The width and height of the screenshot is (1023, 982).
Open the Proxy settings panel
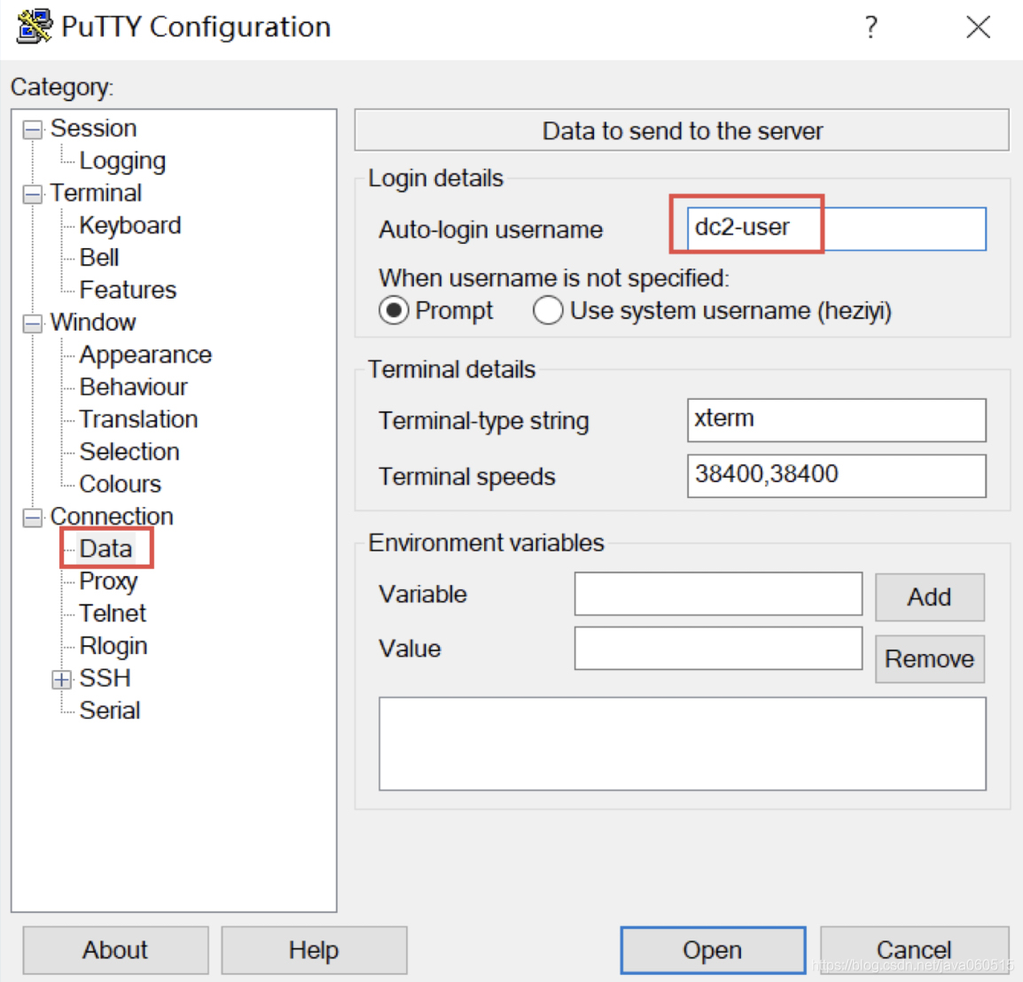pos(108,581)
